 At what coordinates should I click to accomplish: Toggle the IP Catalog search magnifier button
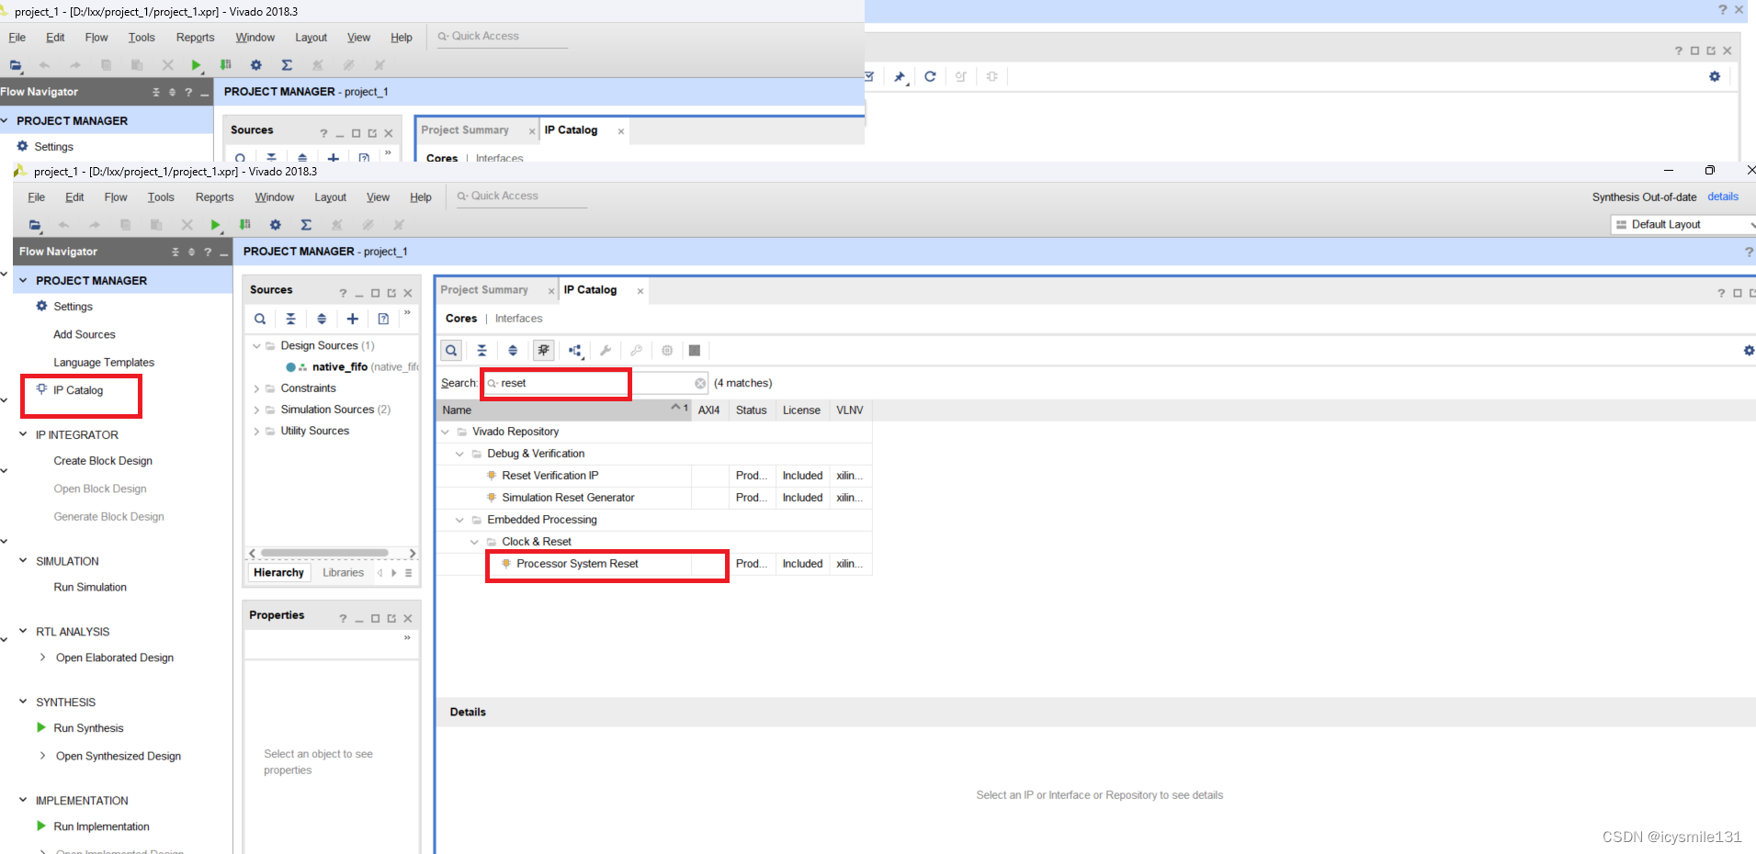click(451, 351)
